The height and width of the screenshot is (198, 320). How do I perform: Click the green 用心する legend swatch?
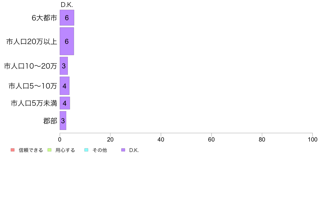[49, 150]
